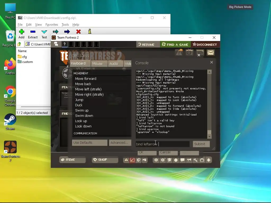Select the Swim down key binding row
The width and height of the screenshot is (271, 203).
[102, 116]
